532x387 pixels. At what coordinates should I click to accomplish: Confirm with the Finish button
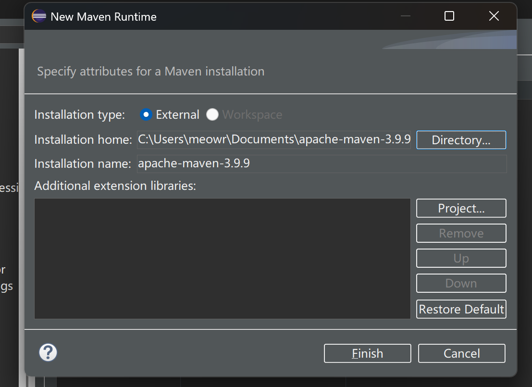click(367, 353)
